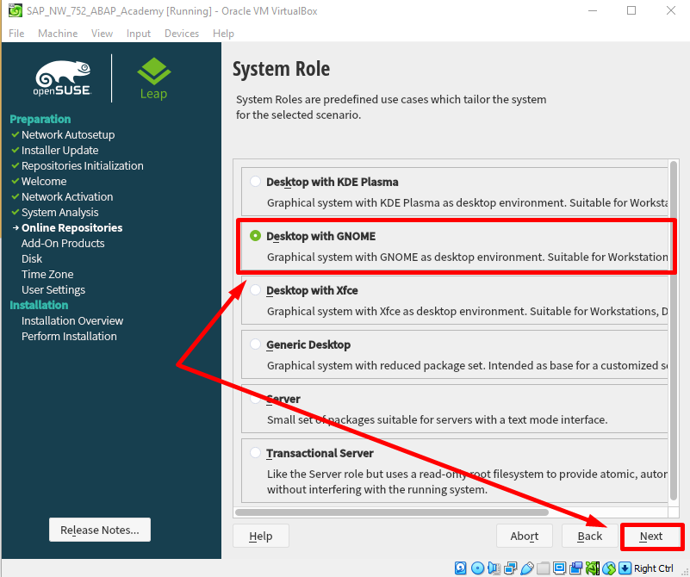Image resolution: width=690 pixels, height=577 pixels.
Task: Select the Desktop with KDE Plasma role
Action: coord(255,182)
